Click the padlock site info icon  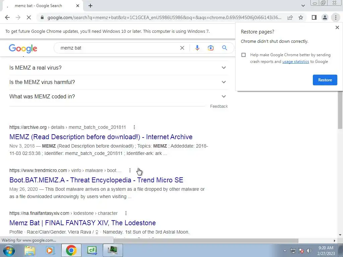(x=42, y=17)
